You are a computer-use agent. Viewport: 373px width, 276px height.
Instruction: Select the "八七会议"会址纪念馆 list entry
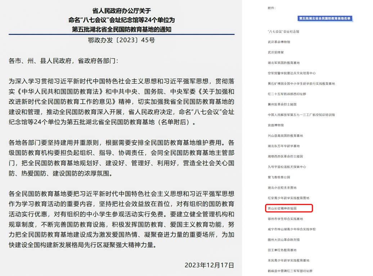pos(283,32)
